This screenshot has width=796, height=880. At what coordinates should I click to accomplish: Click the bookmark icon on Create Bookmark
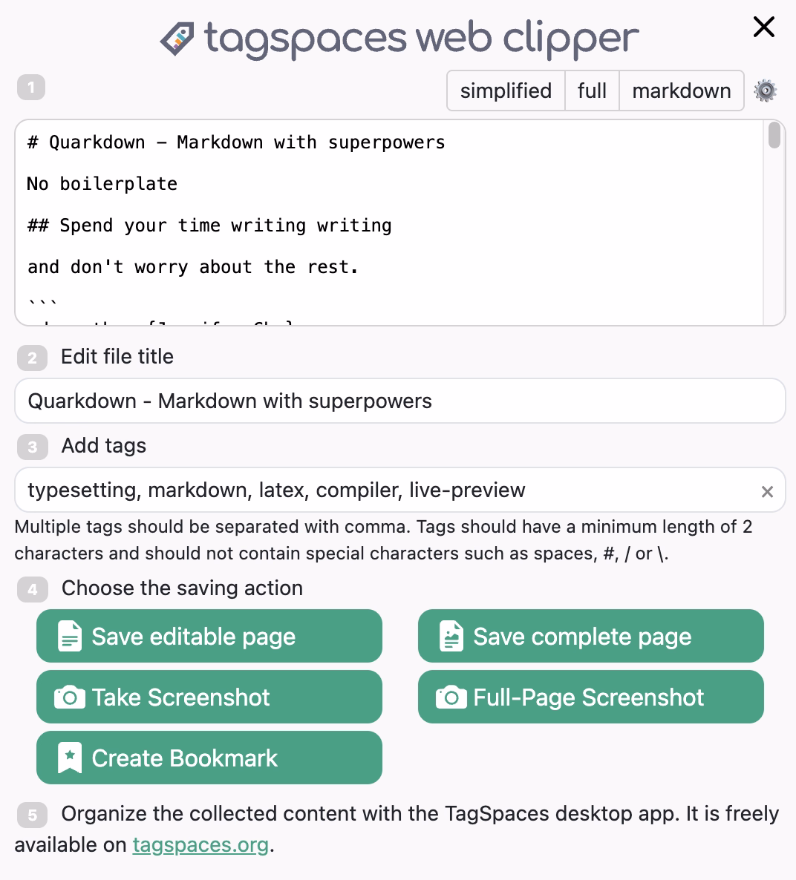tap(69, 758)
